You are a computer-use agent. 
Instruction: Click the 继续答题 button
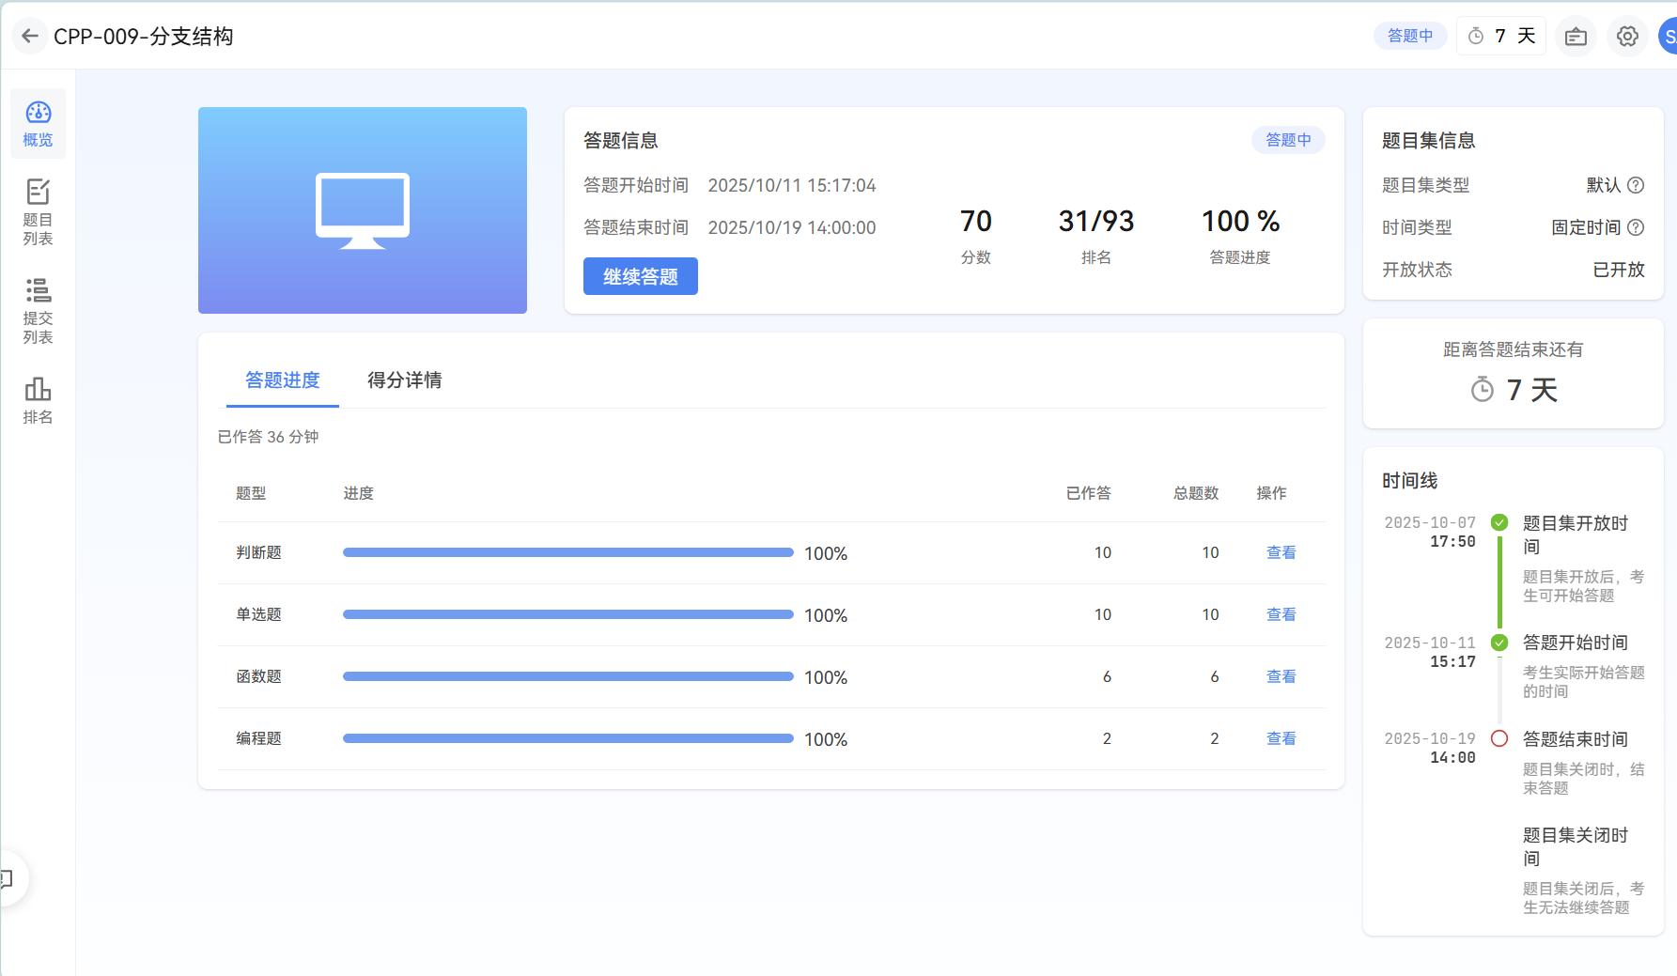coord(641,276)
